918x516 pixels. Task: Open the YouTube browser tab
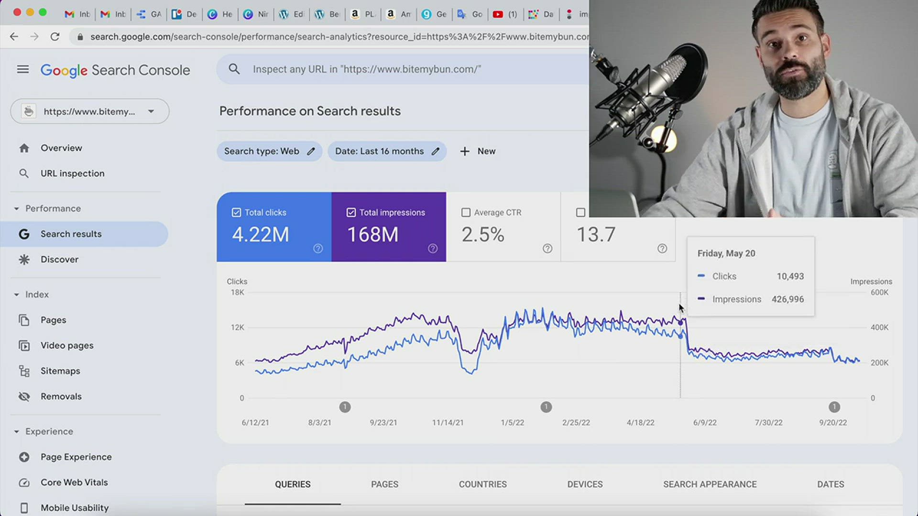(x=505, y=14)
